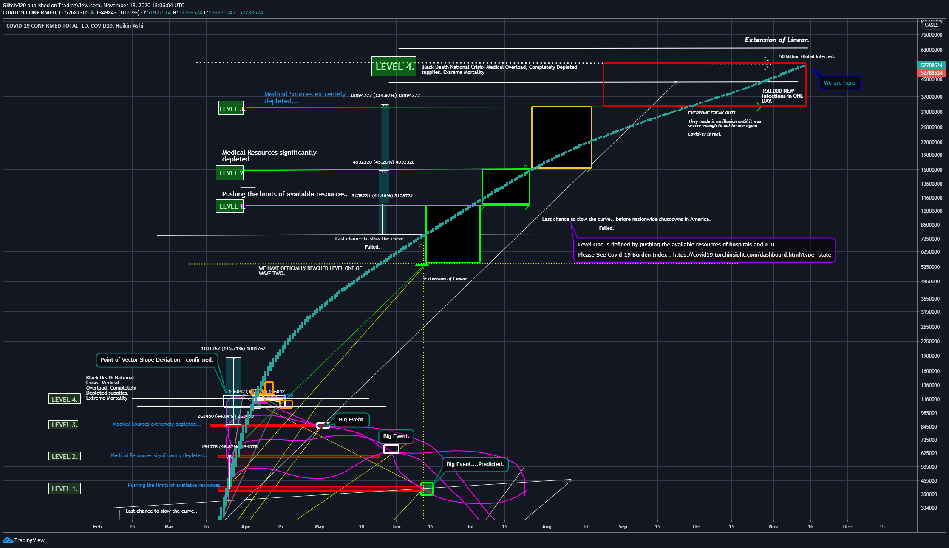This screenshot has width=949, height=548.
Task: Click the author name Glitch420
Action: 14,6
